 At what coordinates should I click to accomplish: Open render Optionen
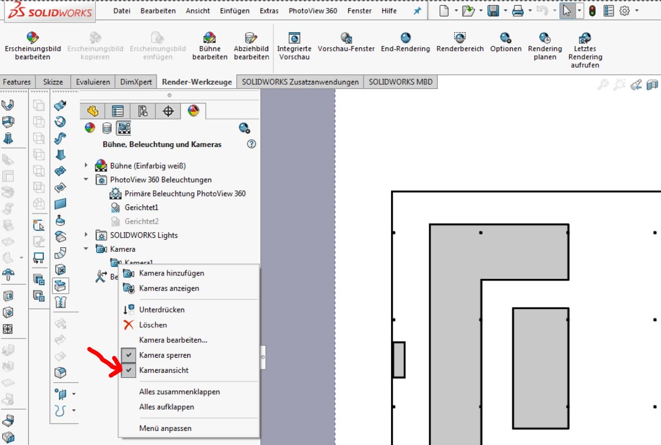click(505, 38)
